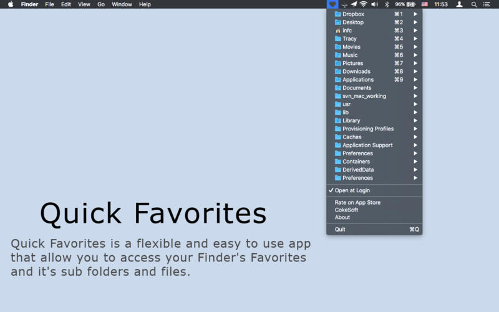Open Spotlight search magnifier icon

click(x=474, y=4)
